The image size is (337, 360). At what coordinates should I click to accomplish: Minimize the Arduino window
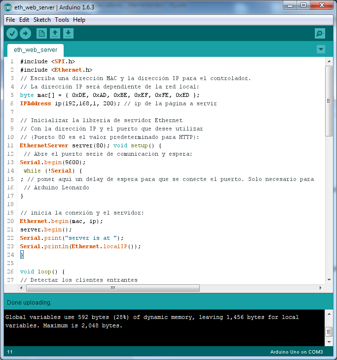pyautogui.click(x=290, y=5)
